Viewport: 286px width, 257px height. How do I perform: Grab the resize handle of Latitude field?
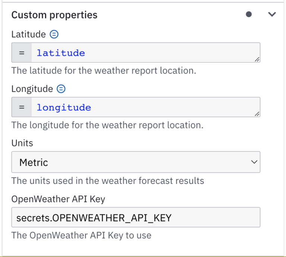pos(257,59)
